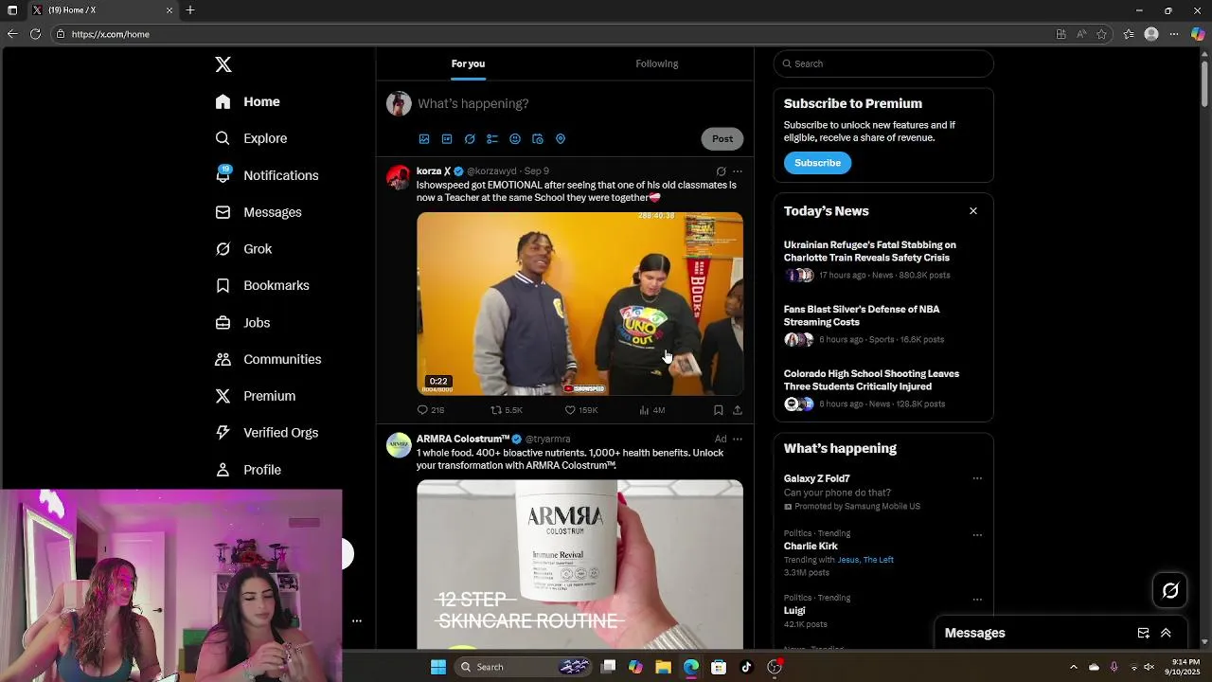Open Explore in the sidebar
1212x682 pixels.
(251, 138)
